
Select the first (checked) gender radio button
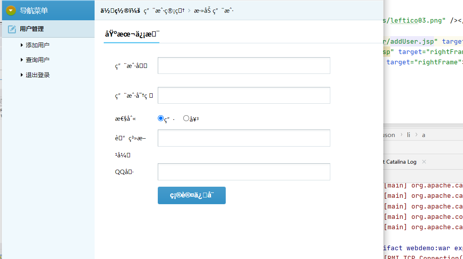161,118
